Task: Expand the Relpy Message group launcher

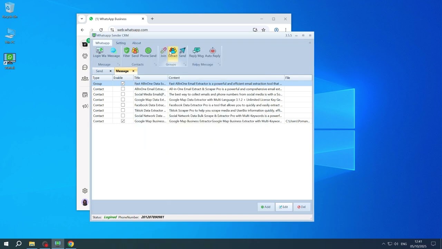Action: pos(219,64)
